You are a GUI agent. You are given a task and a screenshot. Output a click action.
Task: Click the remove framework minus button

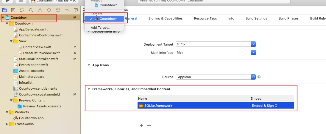coord(149,125)
